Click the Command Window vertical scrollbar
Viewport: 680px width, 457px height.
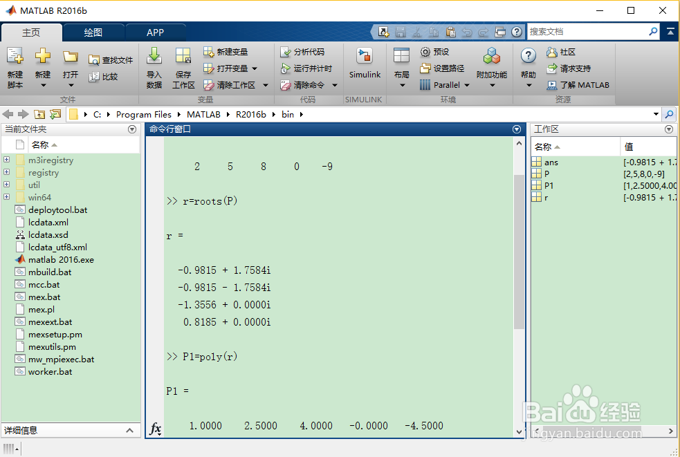click(519, 252)
